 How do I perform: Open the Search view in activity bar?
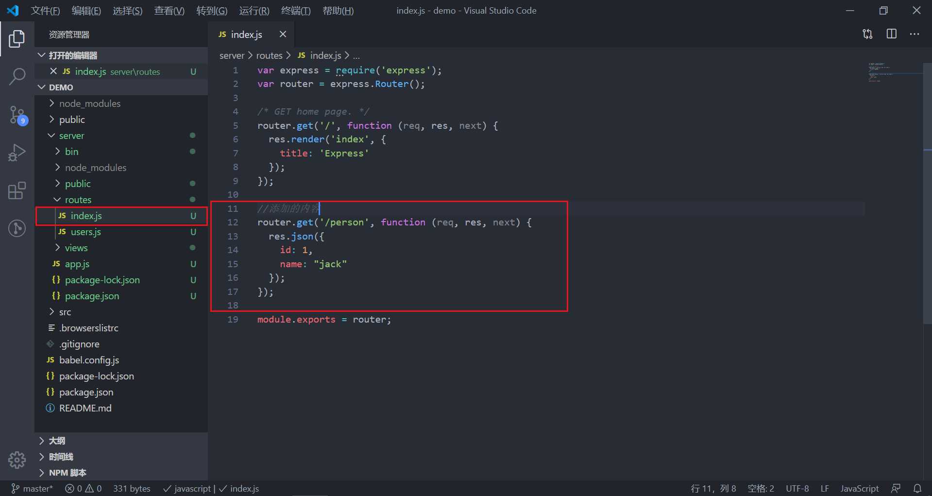click(17, 77)
